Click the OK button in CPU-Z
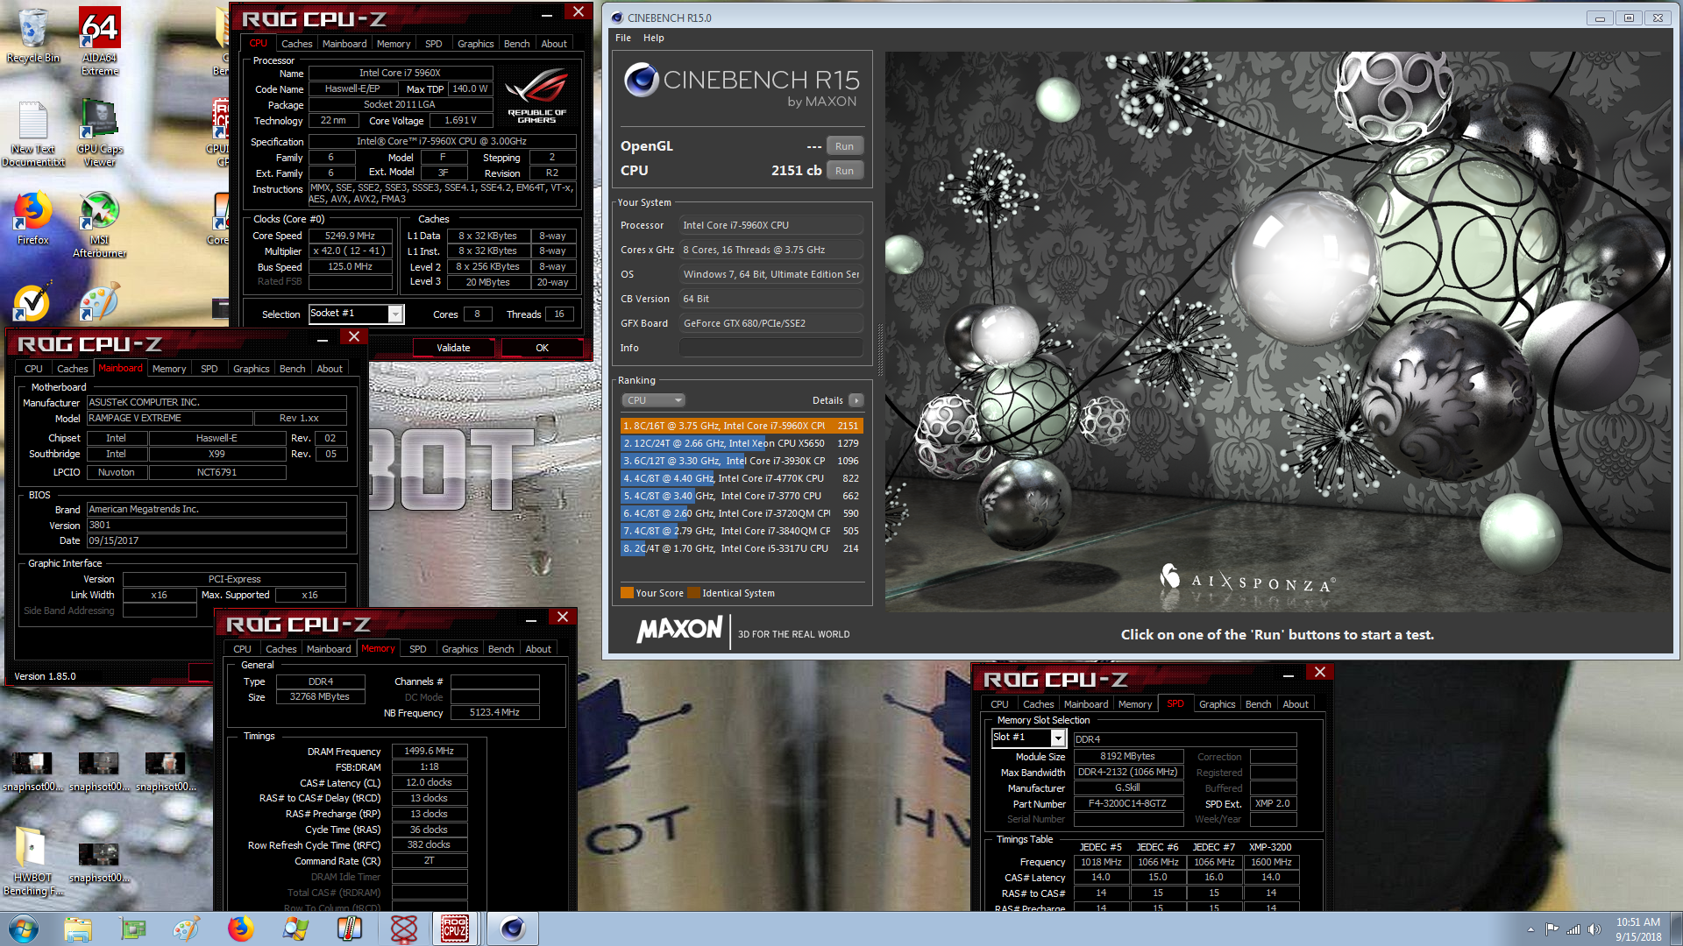The width and height of the screenshot is (1683, 946). [542, 348]
